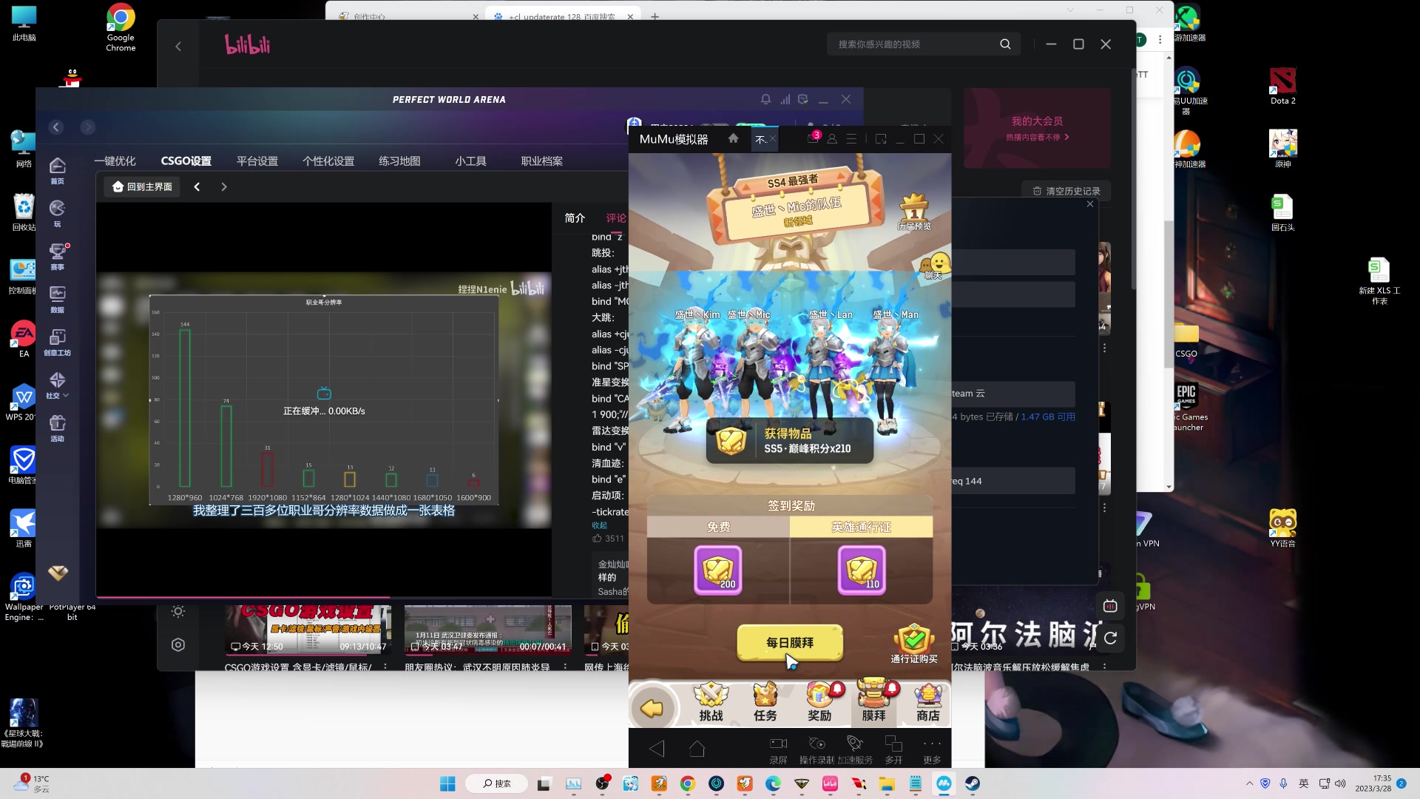Click 回到主界面 button
Viewport: 1420px width, 799px height.
(x=142, y=186)
